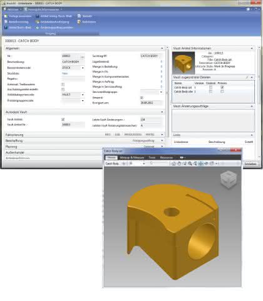Click the ViewCube in the 3D viewer
The image size is (263, 301).
pyautogui.click(x=229, y=179)
